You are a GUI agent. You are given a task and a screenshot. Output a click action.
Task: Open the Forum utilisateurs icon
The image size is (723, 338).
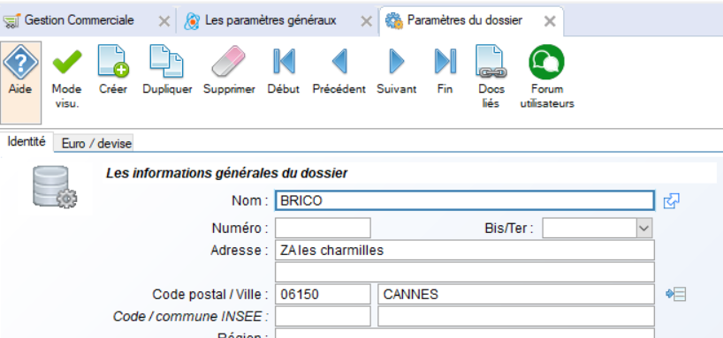coord(547,77)
